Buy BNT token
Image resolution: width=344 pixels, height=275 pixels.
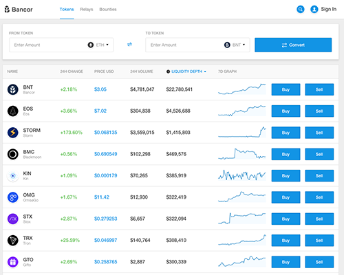click(286, 89)
